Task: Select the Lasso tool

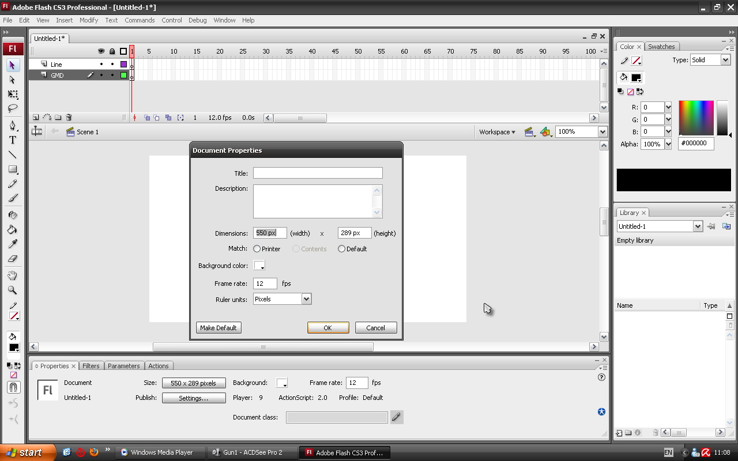Action: pos(12,108)
